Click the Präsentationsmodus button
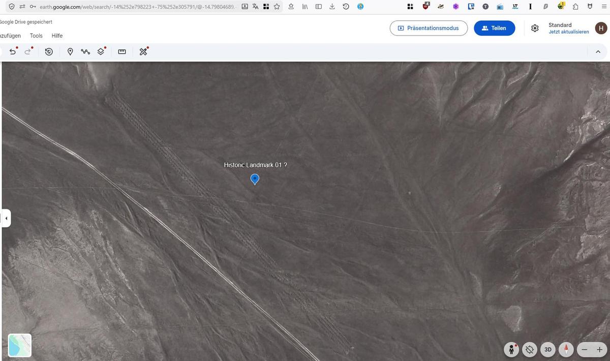 click(429, 28)
